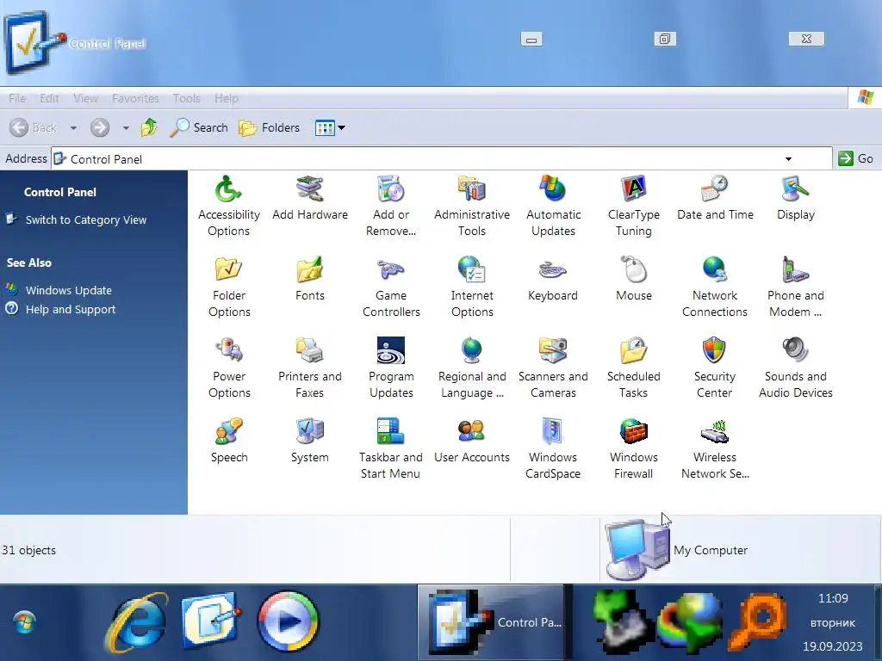Expand the Address bar dropdown
Viewport: 882px width, 661px height.
pyautogui.click(x=789, y=159)
